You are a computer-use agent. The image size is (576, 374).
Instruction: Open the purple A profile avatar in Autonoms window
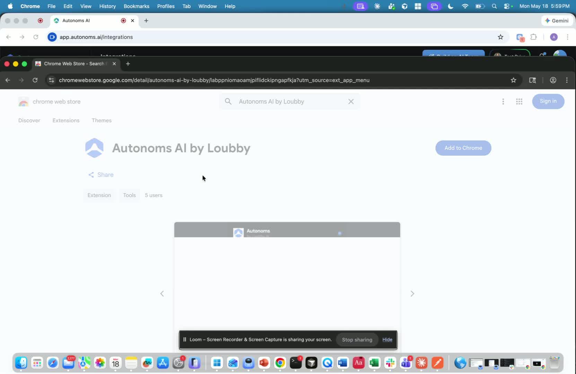[x=554, y=37]
